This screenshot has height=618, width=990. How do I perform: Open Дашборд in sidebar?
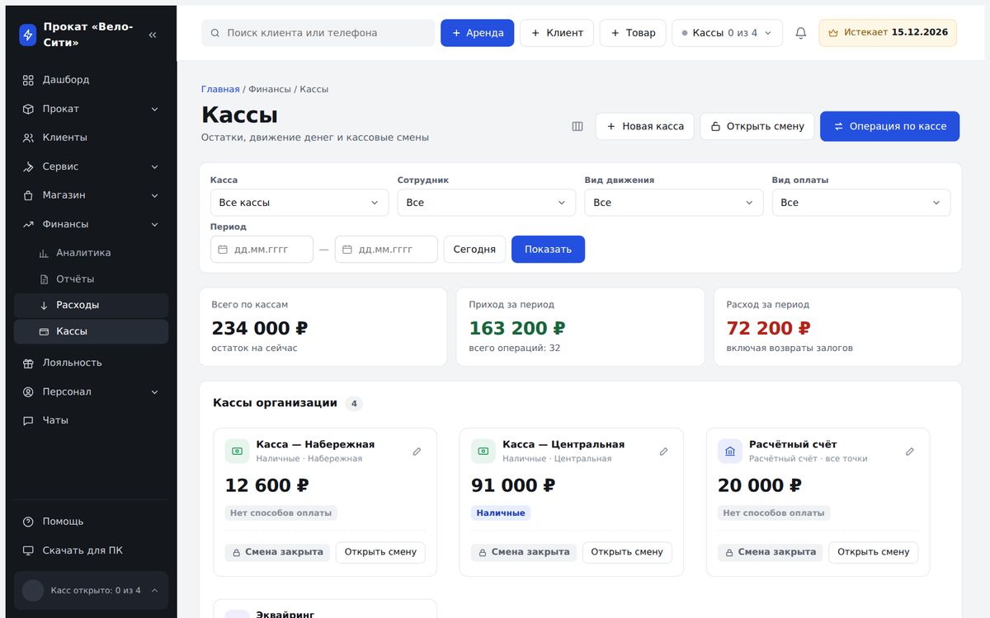(x=91, y=80)
